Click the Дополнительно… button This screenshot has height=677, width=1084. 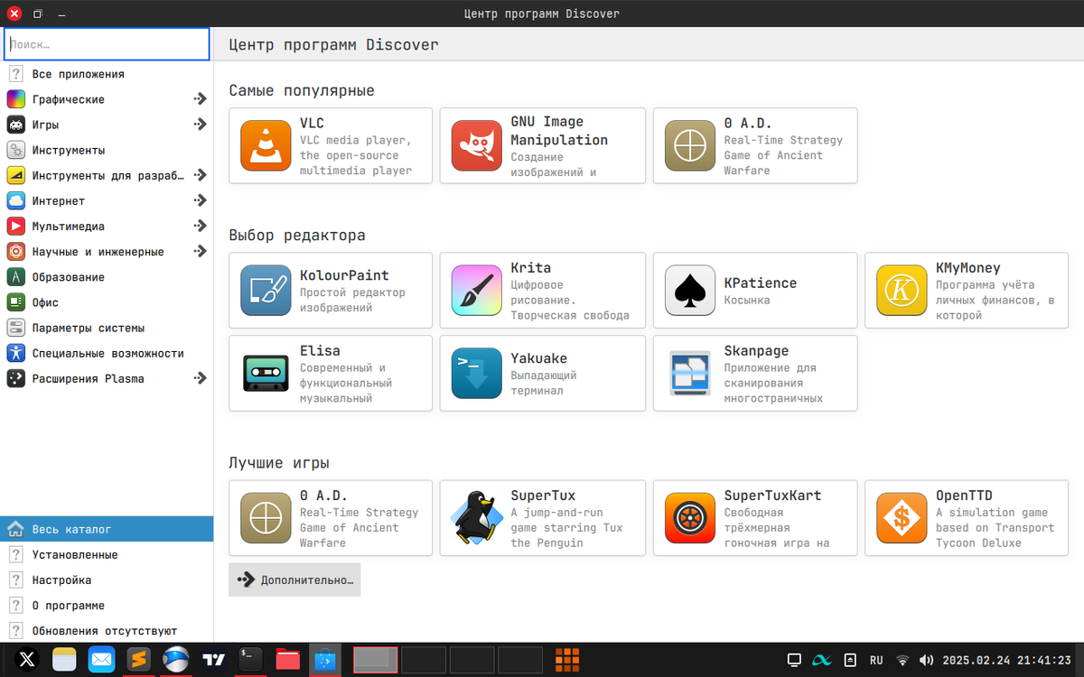click(294, 580)
